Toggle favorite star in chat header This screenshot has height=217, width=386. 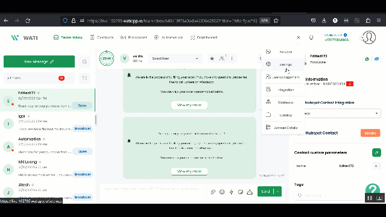(x=212, y=58)
